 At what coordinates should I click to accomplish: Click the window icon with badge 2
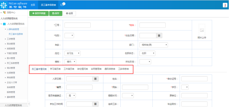62,5
